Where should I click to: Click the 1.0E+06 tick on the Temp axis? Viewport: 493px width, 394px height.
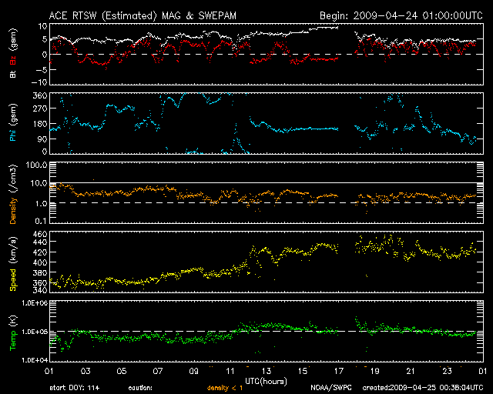coord(35,303)
